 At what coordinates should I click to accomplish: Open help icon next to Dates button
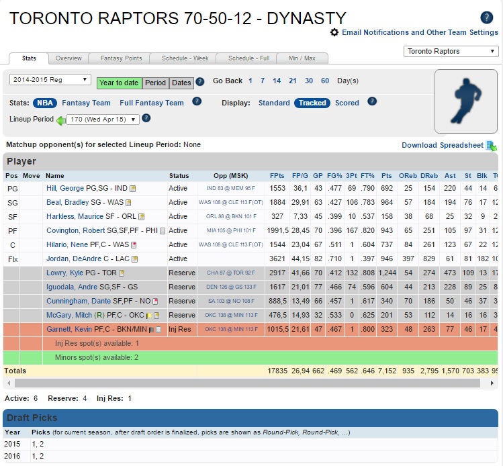coord(200,81)
